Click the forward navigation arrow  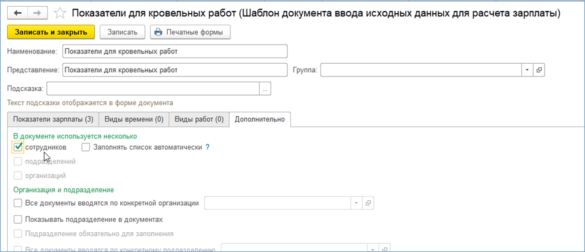(x=37, y=13)
